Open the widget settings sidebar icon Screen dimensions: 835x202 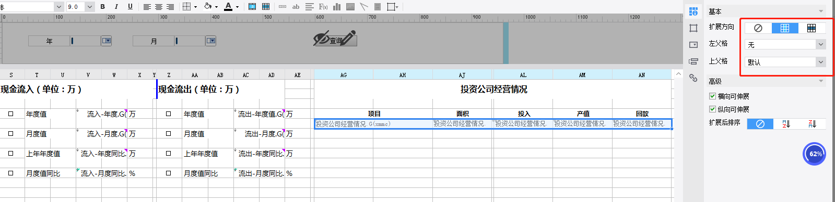point(693,45)
